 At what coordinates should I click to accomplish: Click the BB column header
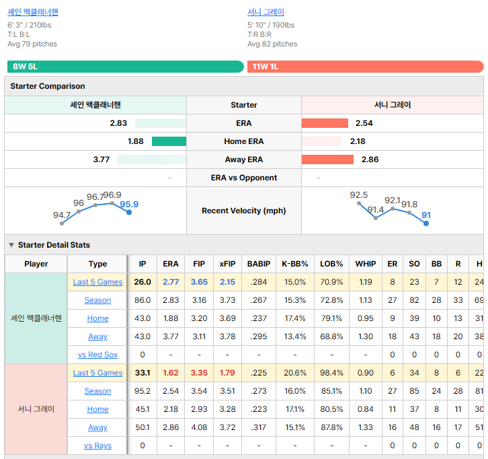(x=436, y=264)
